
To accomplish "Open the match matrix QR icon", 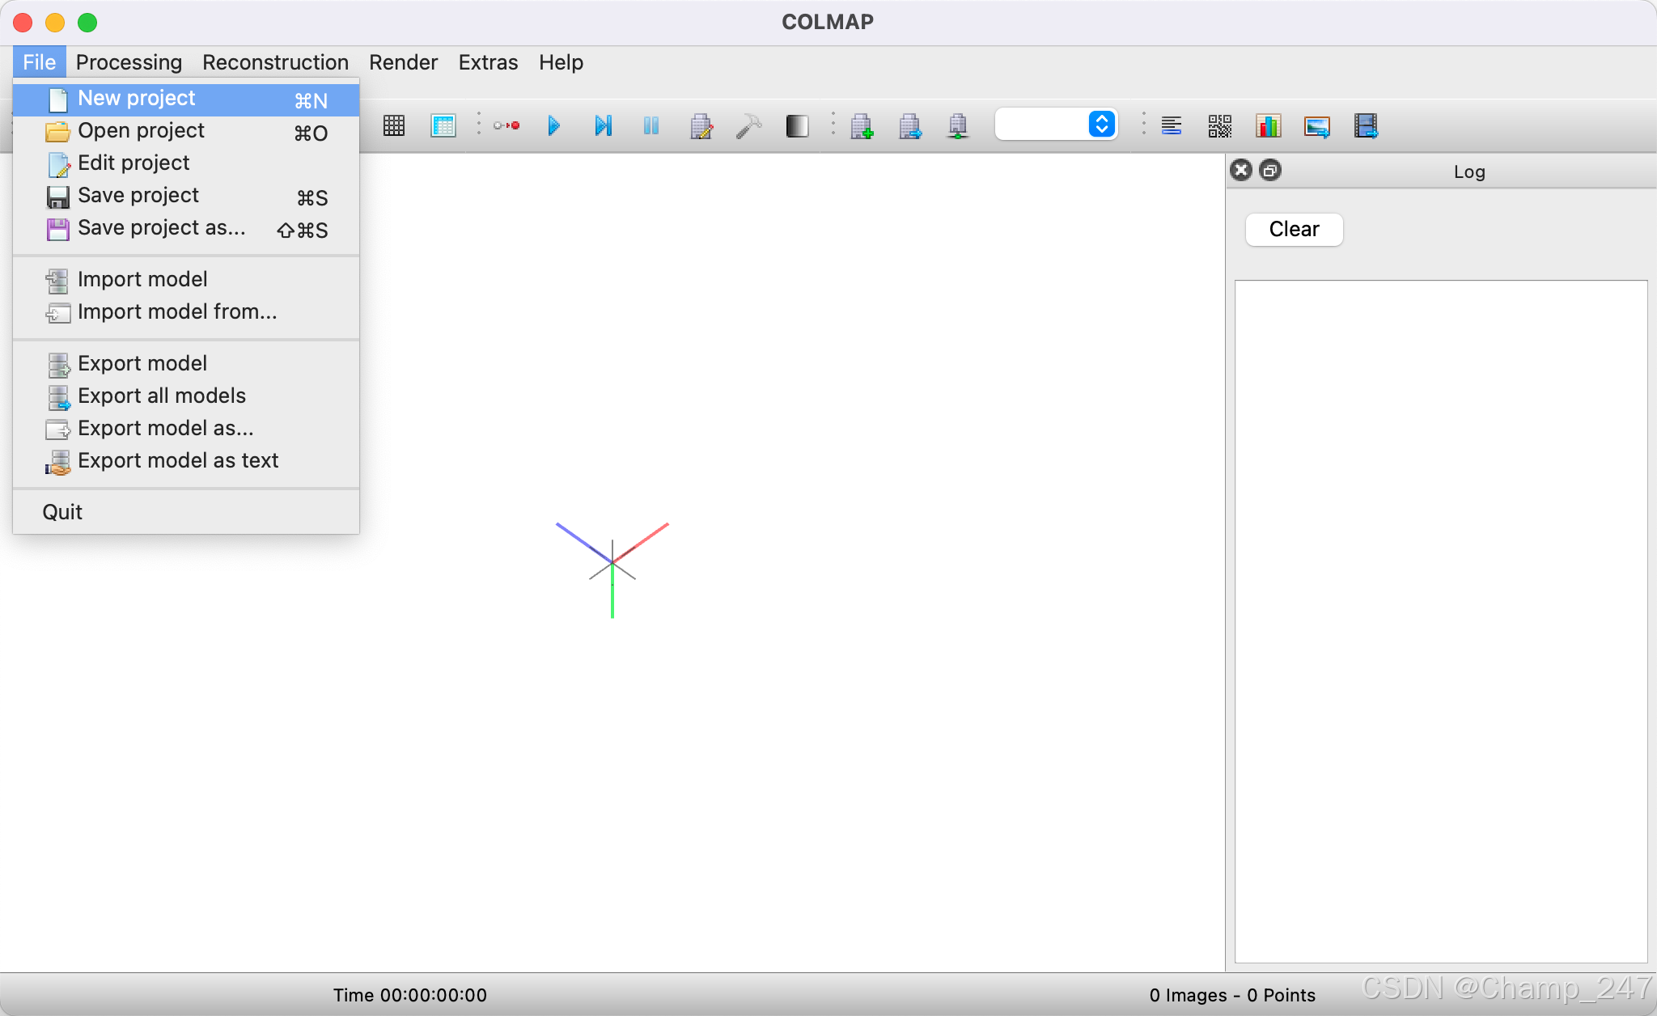I will tap(1220, 125).
